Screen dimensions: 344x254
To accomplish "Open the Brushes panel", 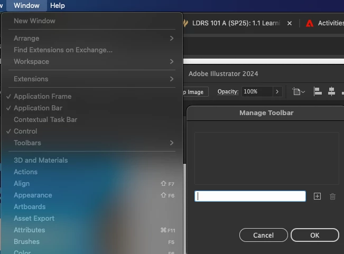I will click(92, 241).
